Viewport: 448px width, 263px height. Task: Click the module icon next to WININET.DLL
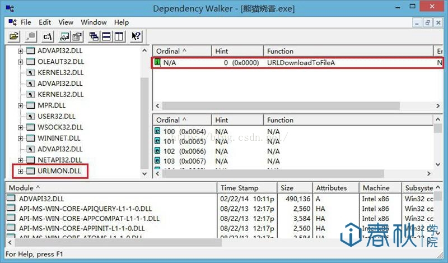(x=31, y=138)
